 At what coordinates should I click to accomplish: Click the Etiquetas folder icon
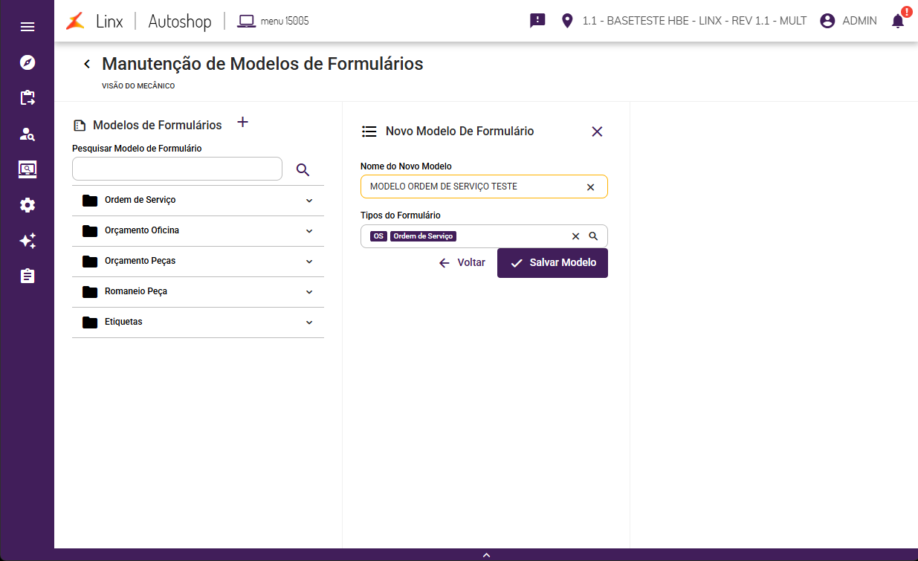tap(90, 322)
